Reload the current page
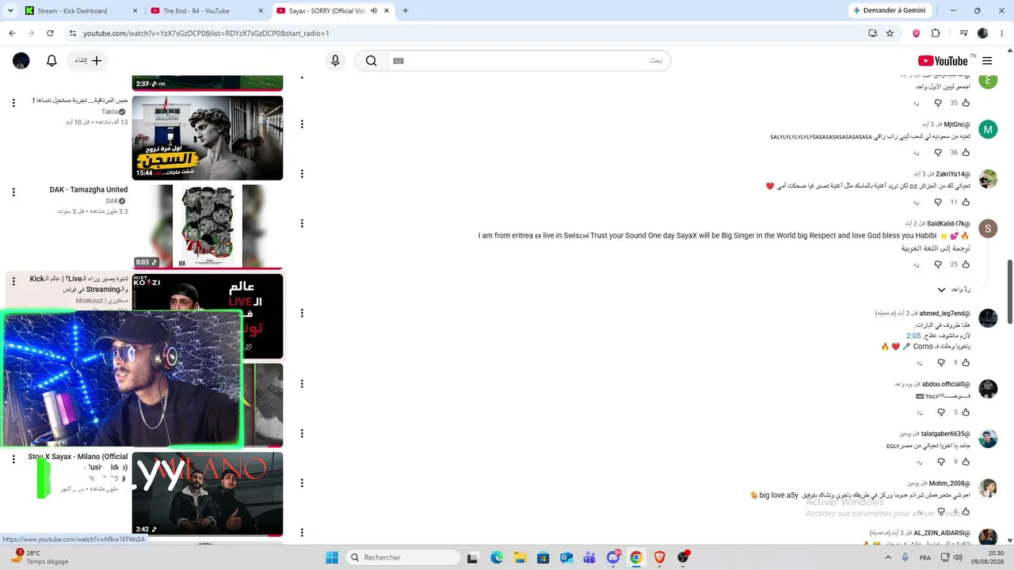This screenshot has height=570, width=1014. [x=50, y=33]
